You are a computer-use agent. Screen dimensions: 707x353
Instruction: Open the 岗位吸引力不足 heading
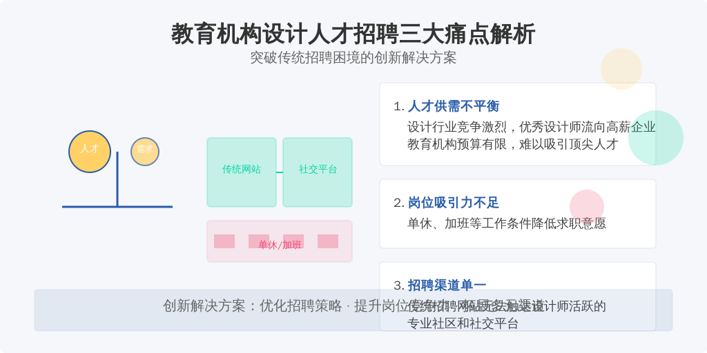tap(454, 203)
